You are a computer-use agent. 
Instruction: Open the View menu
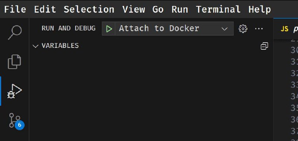click(x=134, y=9)
